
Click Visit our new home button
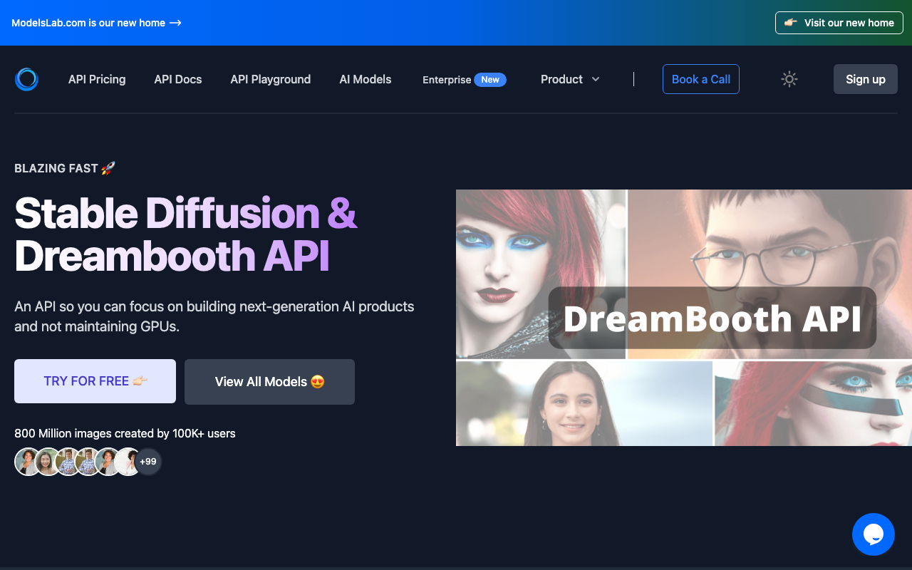tap(839, 23)
